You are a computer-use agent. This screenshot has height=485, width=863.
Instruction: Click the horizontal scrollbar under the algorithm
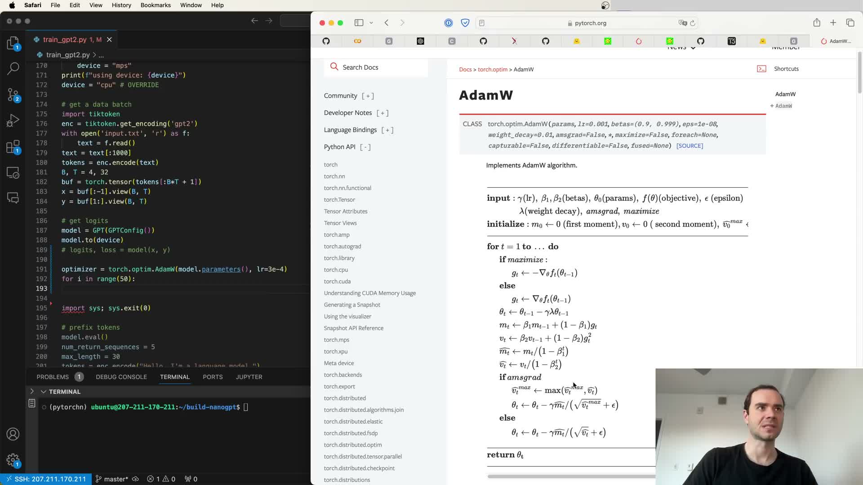[x=571, y=476]
